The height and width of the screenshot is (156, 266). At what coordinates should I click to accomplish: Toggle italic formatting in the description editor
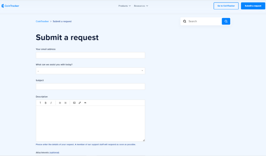51,103
